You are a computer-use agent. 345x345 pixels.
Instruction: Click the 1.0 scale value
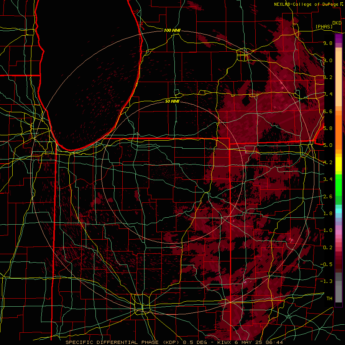(x=328, y=230)
